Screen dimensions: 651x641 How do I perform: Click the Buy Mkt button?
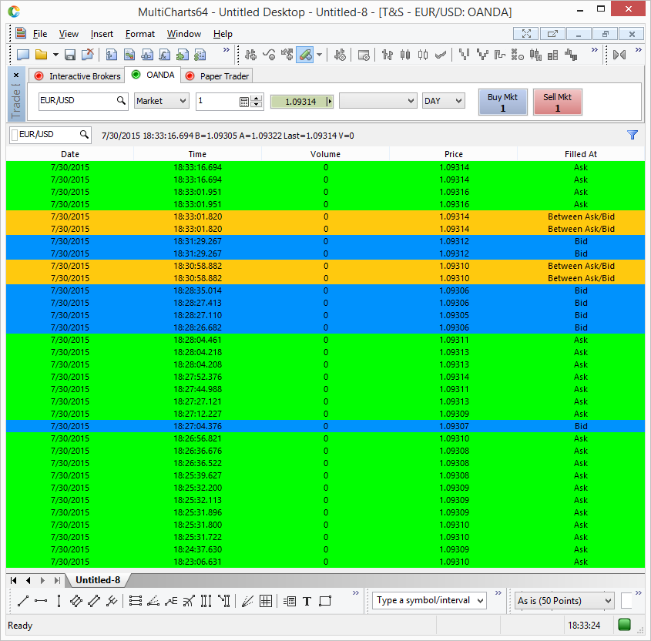[503, 102]
